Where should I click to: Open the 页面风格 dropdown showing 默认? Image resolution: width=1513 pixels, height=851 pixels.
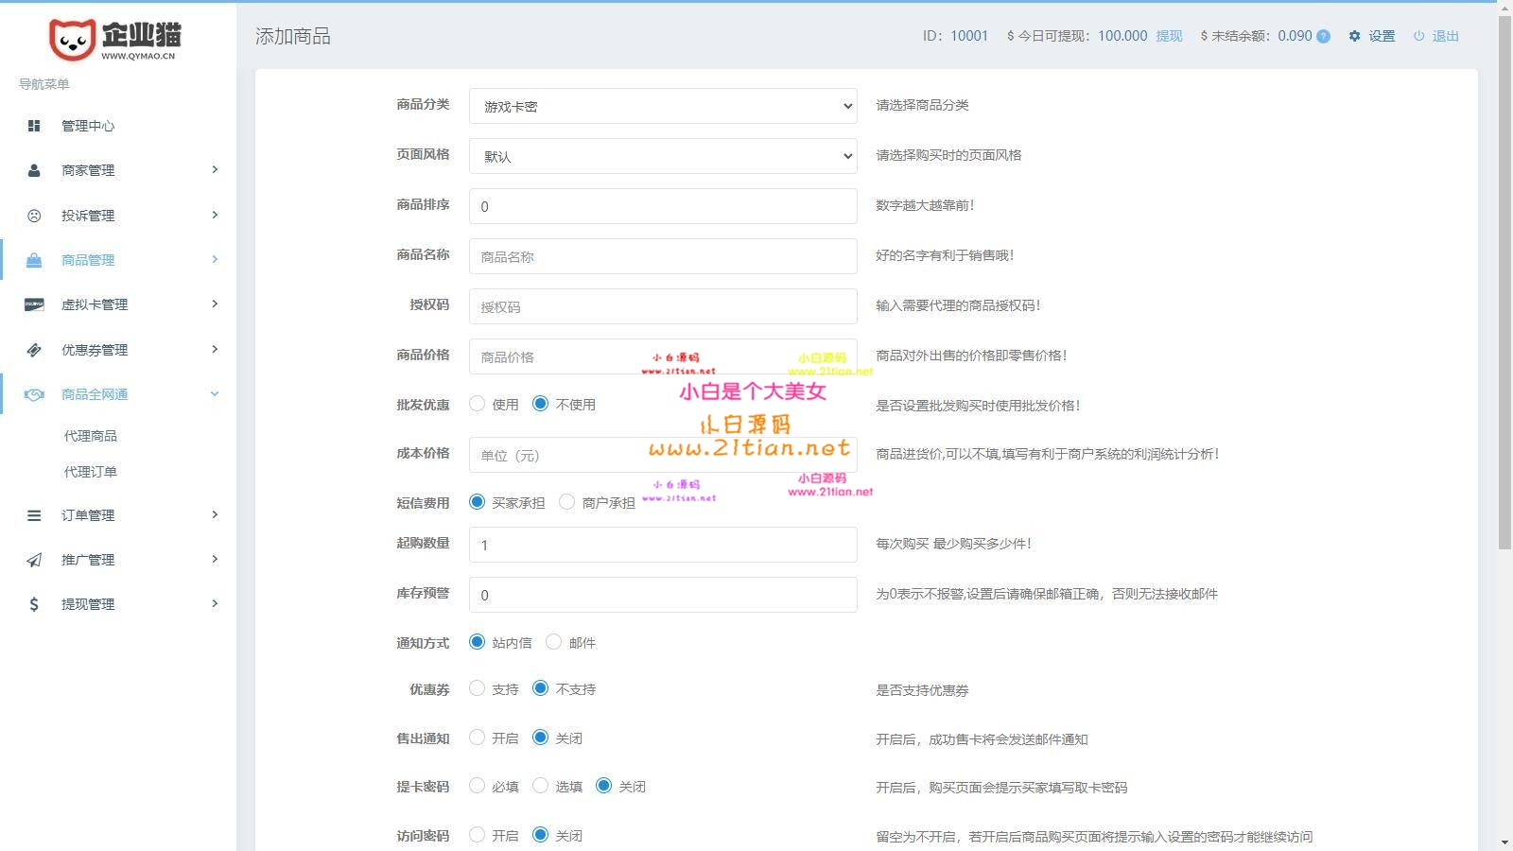(x=663, y=156)
